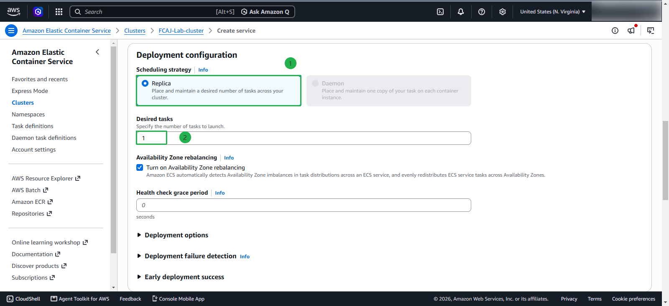Uncheck Turn on Availability Zone rebalancing

pyautogui.click(x=140, y=167)
